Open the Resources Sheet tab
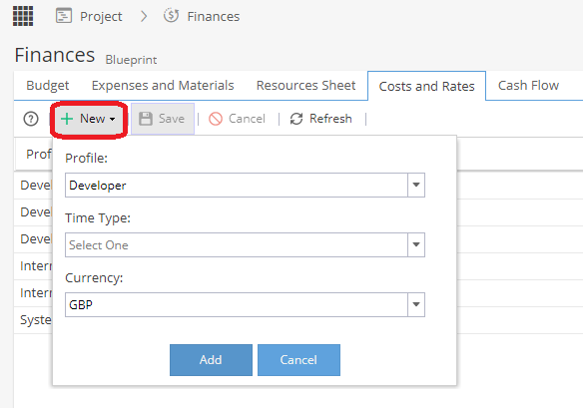This screenshot has width=583, height=408. tap(306, 86)
